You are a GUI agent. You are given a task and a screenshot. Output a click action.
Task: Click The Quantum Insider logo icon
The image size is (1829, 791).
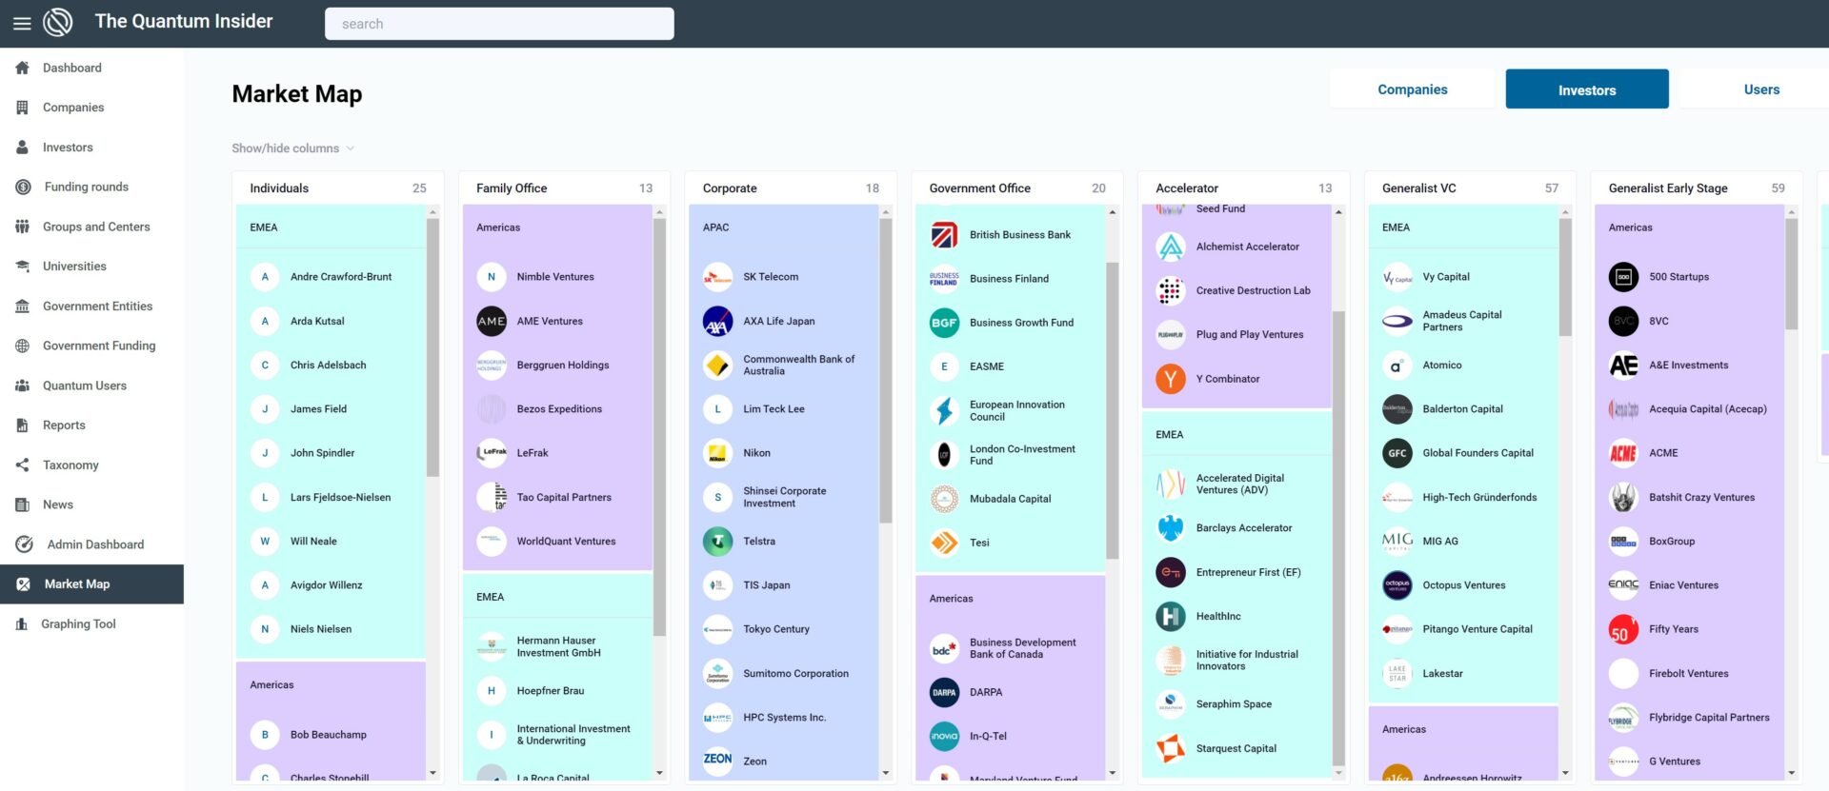[x=58, y=22]
